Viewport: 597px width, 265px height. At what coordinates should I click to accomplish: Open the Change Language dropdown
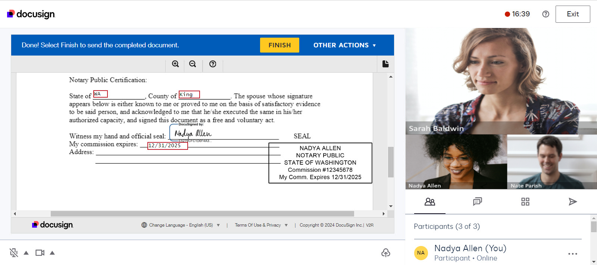coord(181,225)
